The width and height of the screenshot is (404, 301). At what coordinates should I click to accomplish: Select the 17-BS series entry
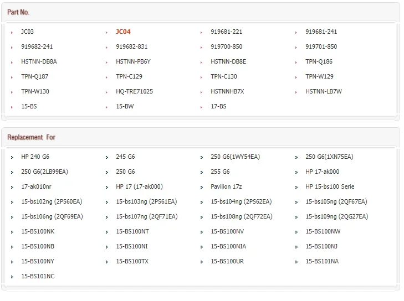point(218,106)
